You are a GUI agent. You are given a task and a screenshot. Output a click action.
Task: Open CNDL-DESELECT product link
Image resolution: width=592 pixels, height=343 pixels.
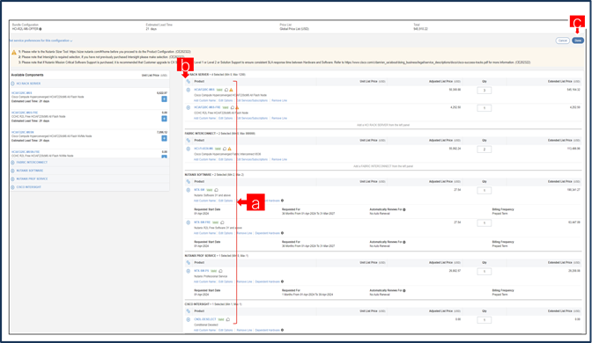pos(205,319)
